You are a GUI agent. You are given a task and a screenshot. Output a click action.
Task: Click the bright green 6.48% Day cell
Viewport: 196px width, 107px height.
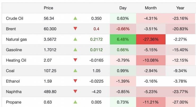point(123,39)
